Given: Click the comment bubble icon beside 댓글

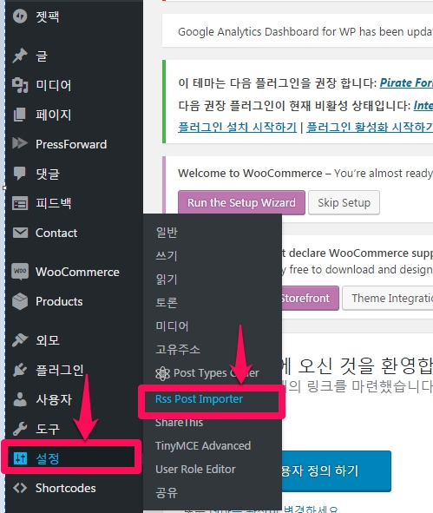Looking at the screenshot, I should click(20, 173).
